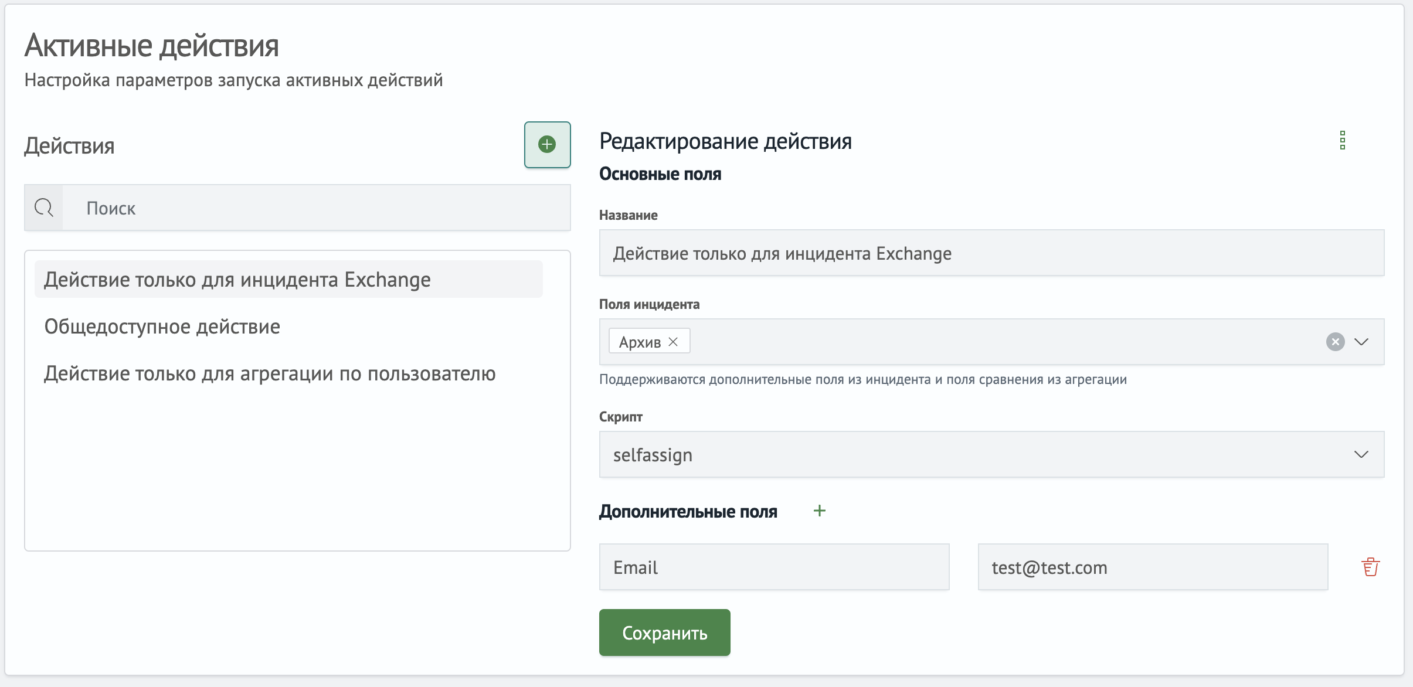Select Действие только для агрегации по пользователю
1413x687 pixels.
click(270, 373)
